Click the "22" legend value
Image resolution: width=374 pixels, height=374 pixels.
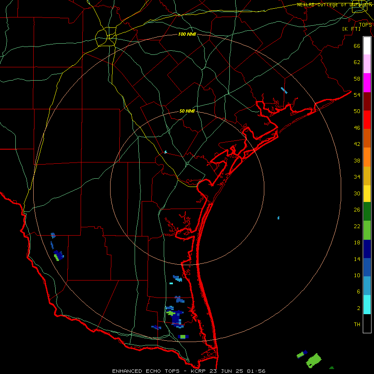pyautogui.click(x=357, y=226)
